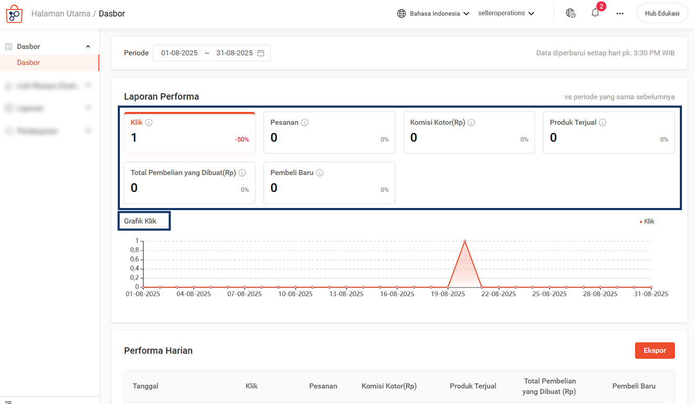Expand the fourth blurred sidebar section
The width and height of the screenshot is (695, 404).
tap(88, 130)
